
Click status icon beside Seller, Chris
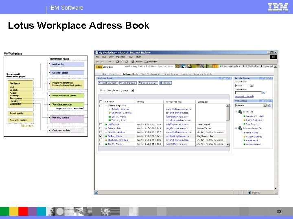pyautogui.click(x=106, y=136)
